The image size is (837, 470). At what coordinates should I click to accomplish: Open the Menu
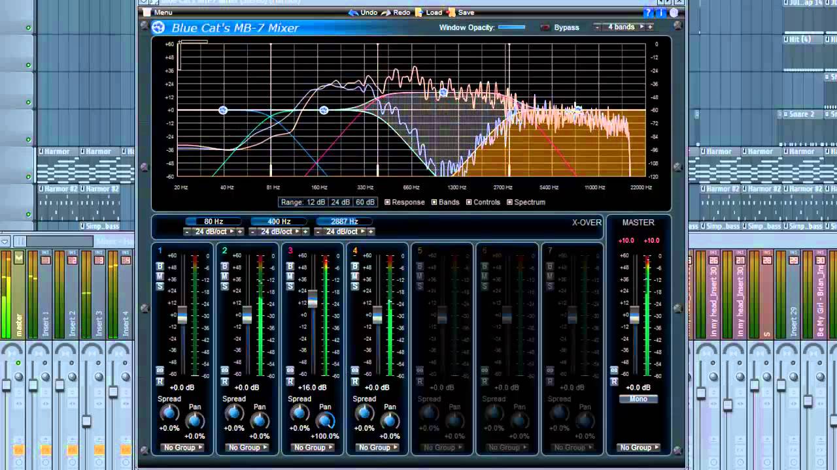coord(158,12)
